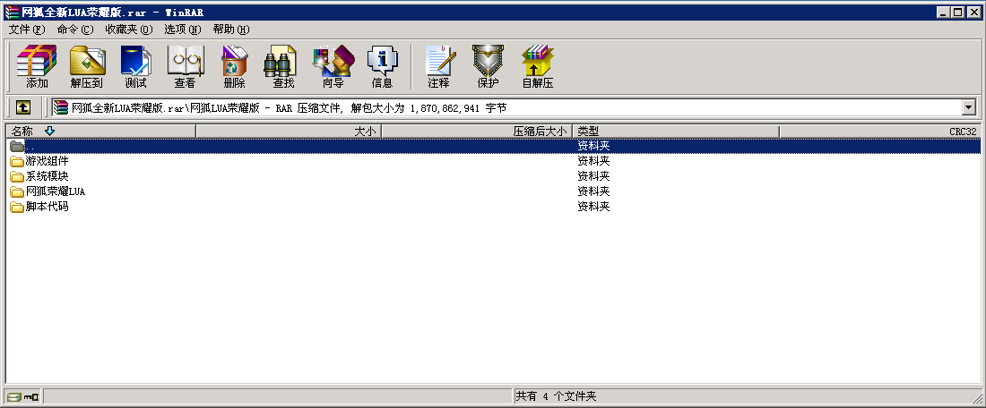
Task: Go up one level with folder-up button
Action: tap(22, 107)
